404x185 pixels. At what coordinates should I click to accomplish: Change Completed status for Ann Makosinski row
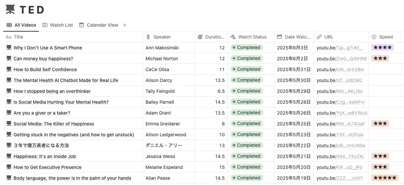click(x=246, y=48)
